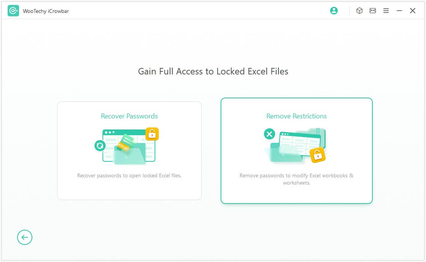Click the Recover Passwords illustration

coord(127,146)
